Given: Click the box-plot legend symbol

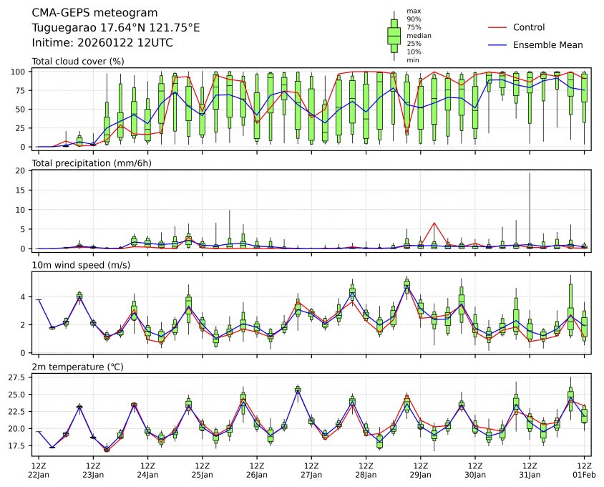Looking at the screenshot, I should pos(394,36).
